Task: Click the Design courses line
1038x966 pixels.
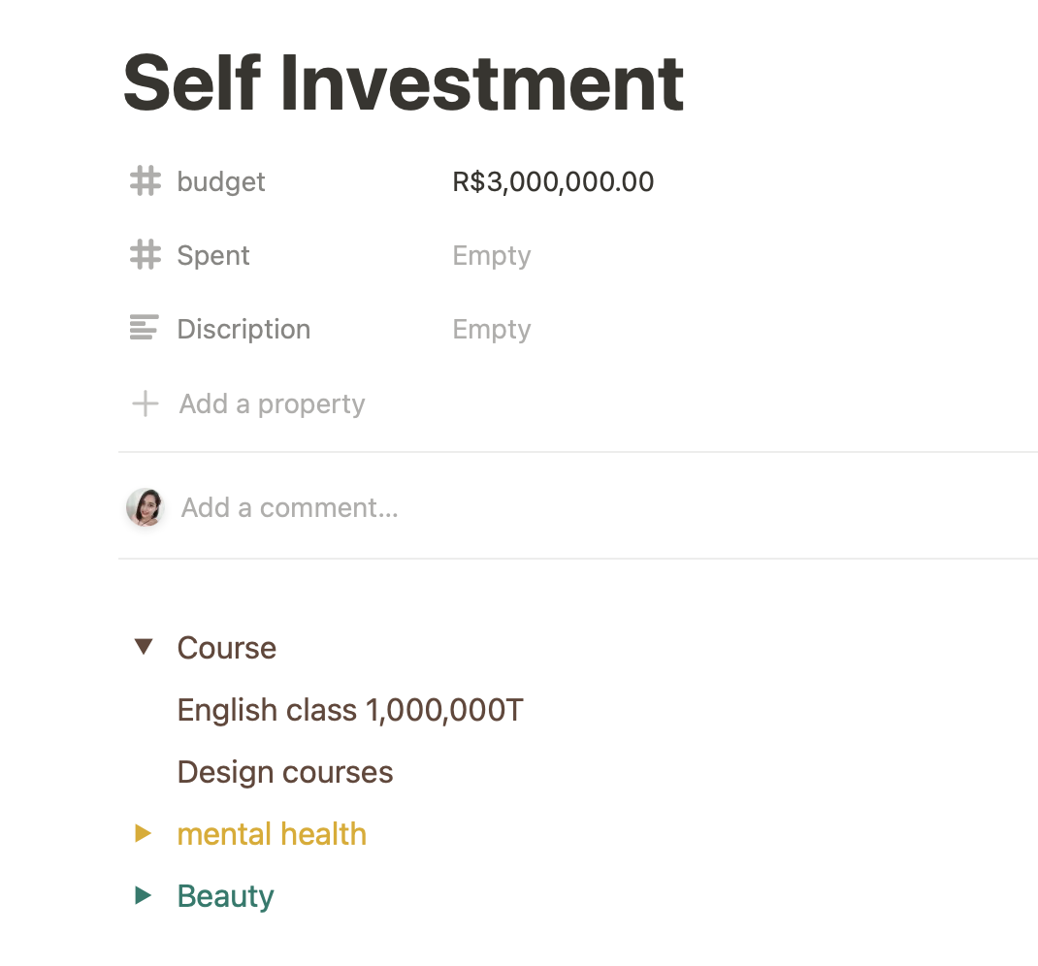Action: click(285, 772)
